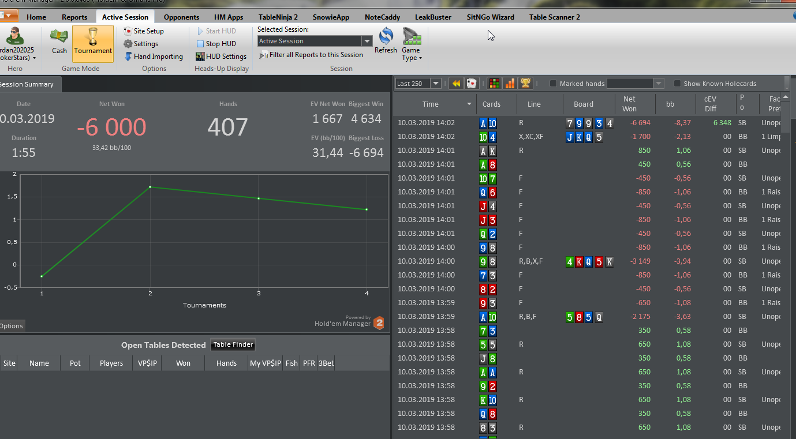
Task: Toggle Marked hands checkbox
Action: click(553, 84)
